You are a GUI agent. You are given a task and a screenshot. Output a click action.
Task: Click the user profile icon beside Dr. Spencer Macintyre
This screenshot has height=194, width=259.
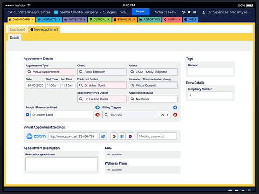click(x=203, y=12)
